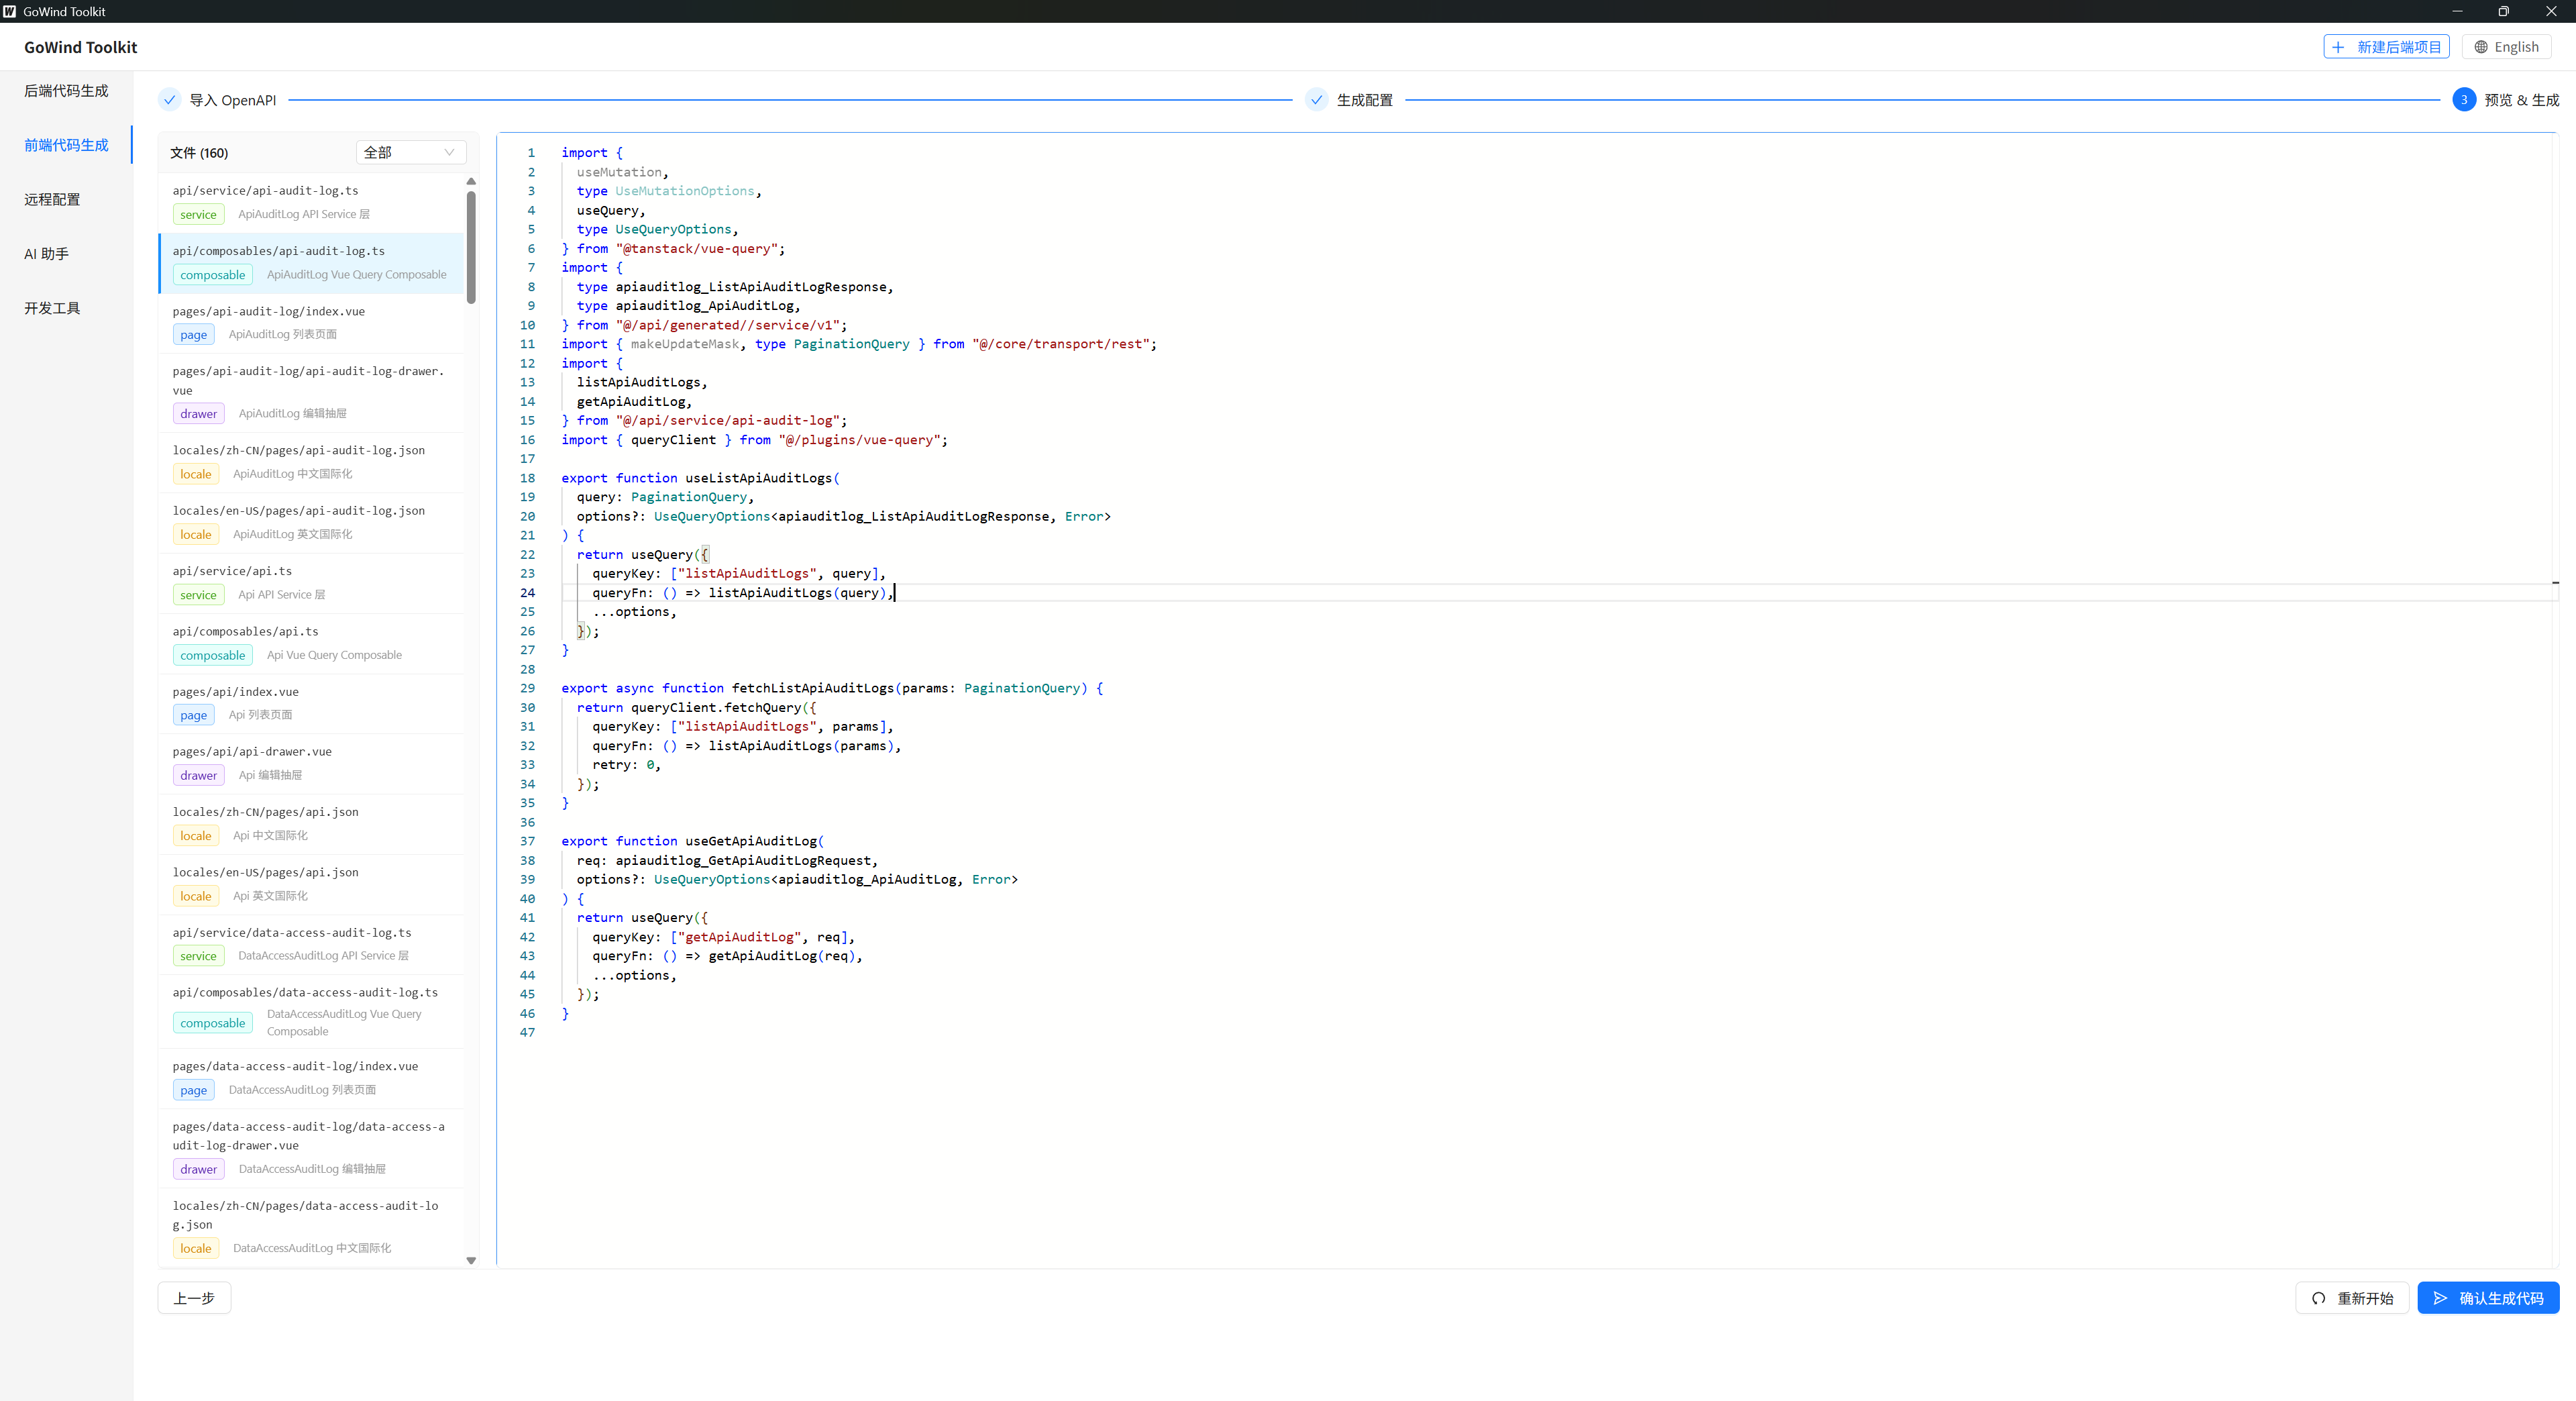Select file api/composables/api.ts
This screenshot has width=2576, height=1401.
click(311, 643)
